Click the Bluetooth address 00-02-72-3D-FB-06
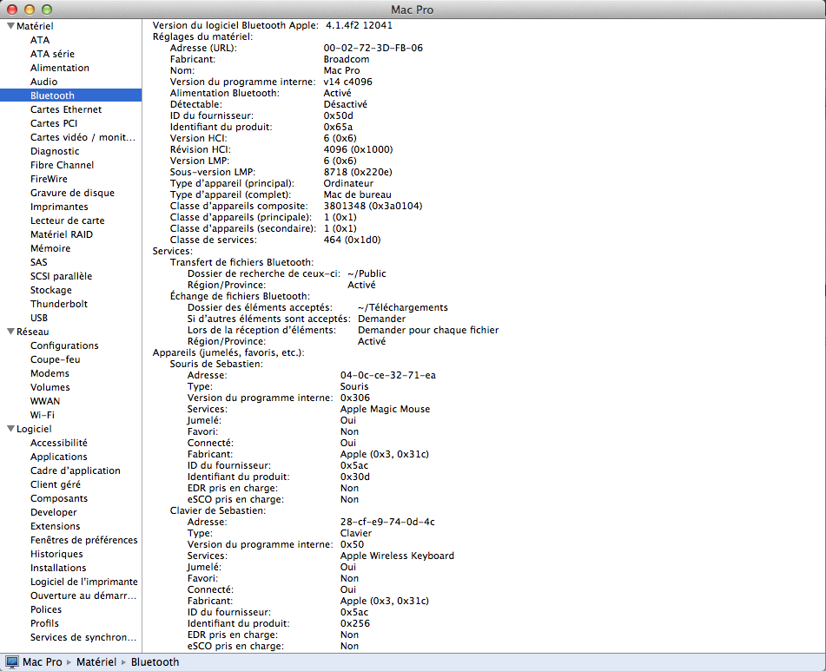The height and width of the screenshot is (671, 826). [x=373, y=48]
